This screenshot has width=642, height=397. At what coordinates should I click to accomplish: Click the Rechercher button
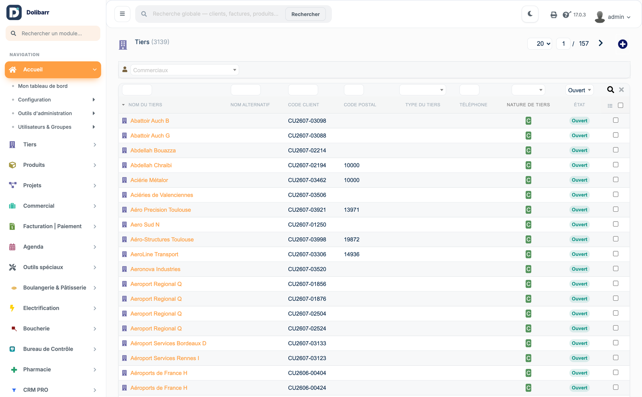tap(305, 14)
